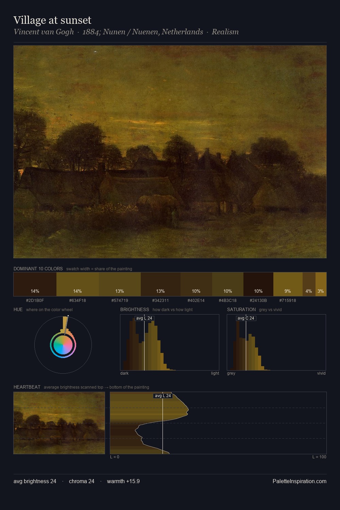Click the 'light' axis label

[x=215, y=373]
